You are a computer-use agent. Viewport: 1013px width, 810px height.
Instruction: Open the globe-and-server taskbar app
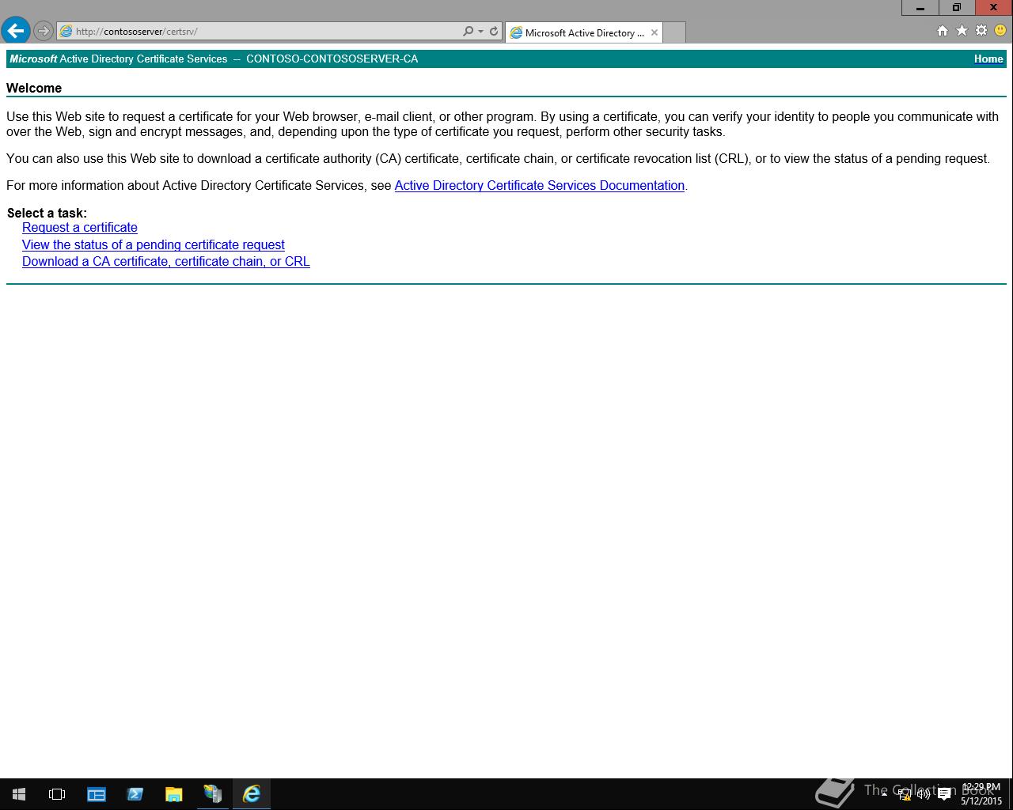[x=213, y=794]
